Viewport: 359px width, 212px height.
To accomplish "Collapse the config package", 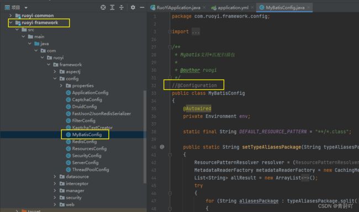I will tap(55, 79).
